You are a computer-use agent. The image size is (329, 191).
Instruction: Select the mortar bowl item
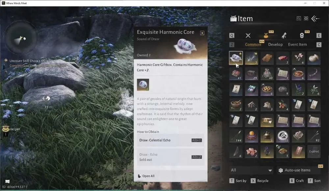[x=236, y=105]
